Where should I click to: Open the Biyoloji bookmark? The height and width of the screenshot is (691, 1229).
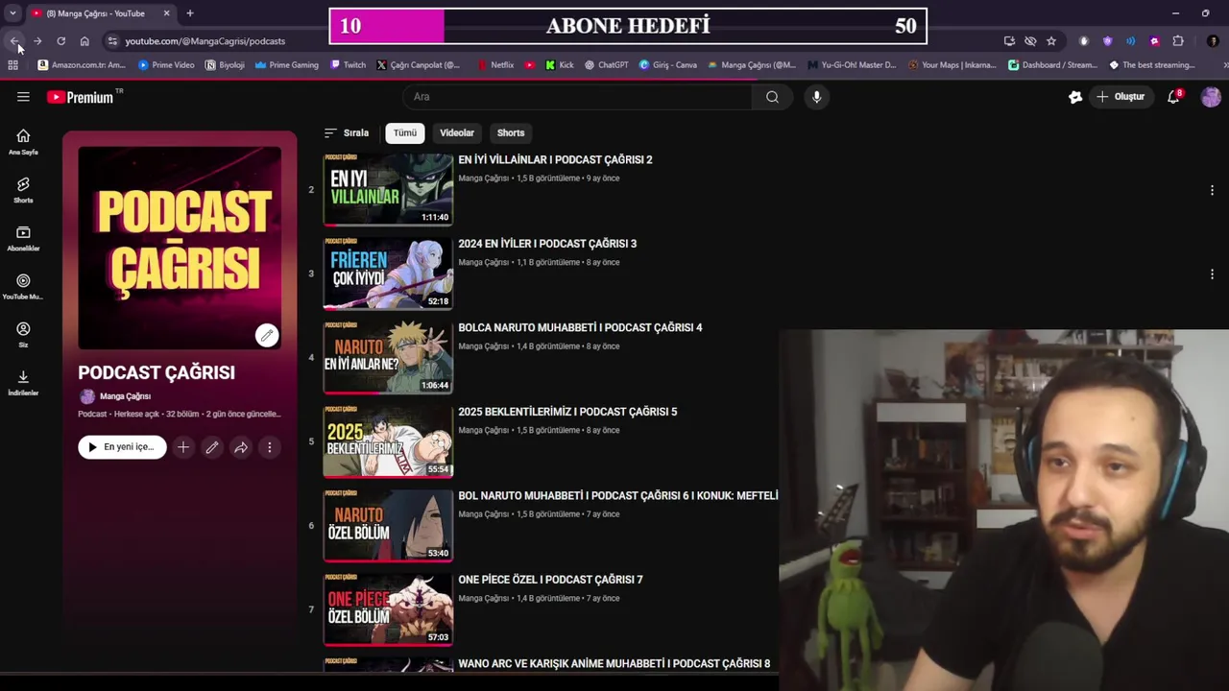click(226, 65)
